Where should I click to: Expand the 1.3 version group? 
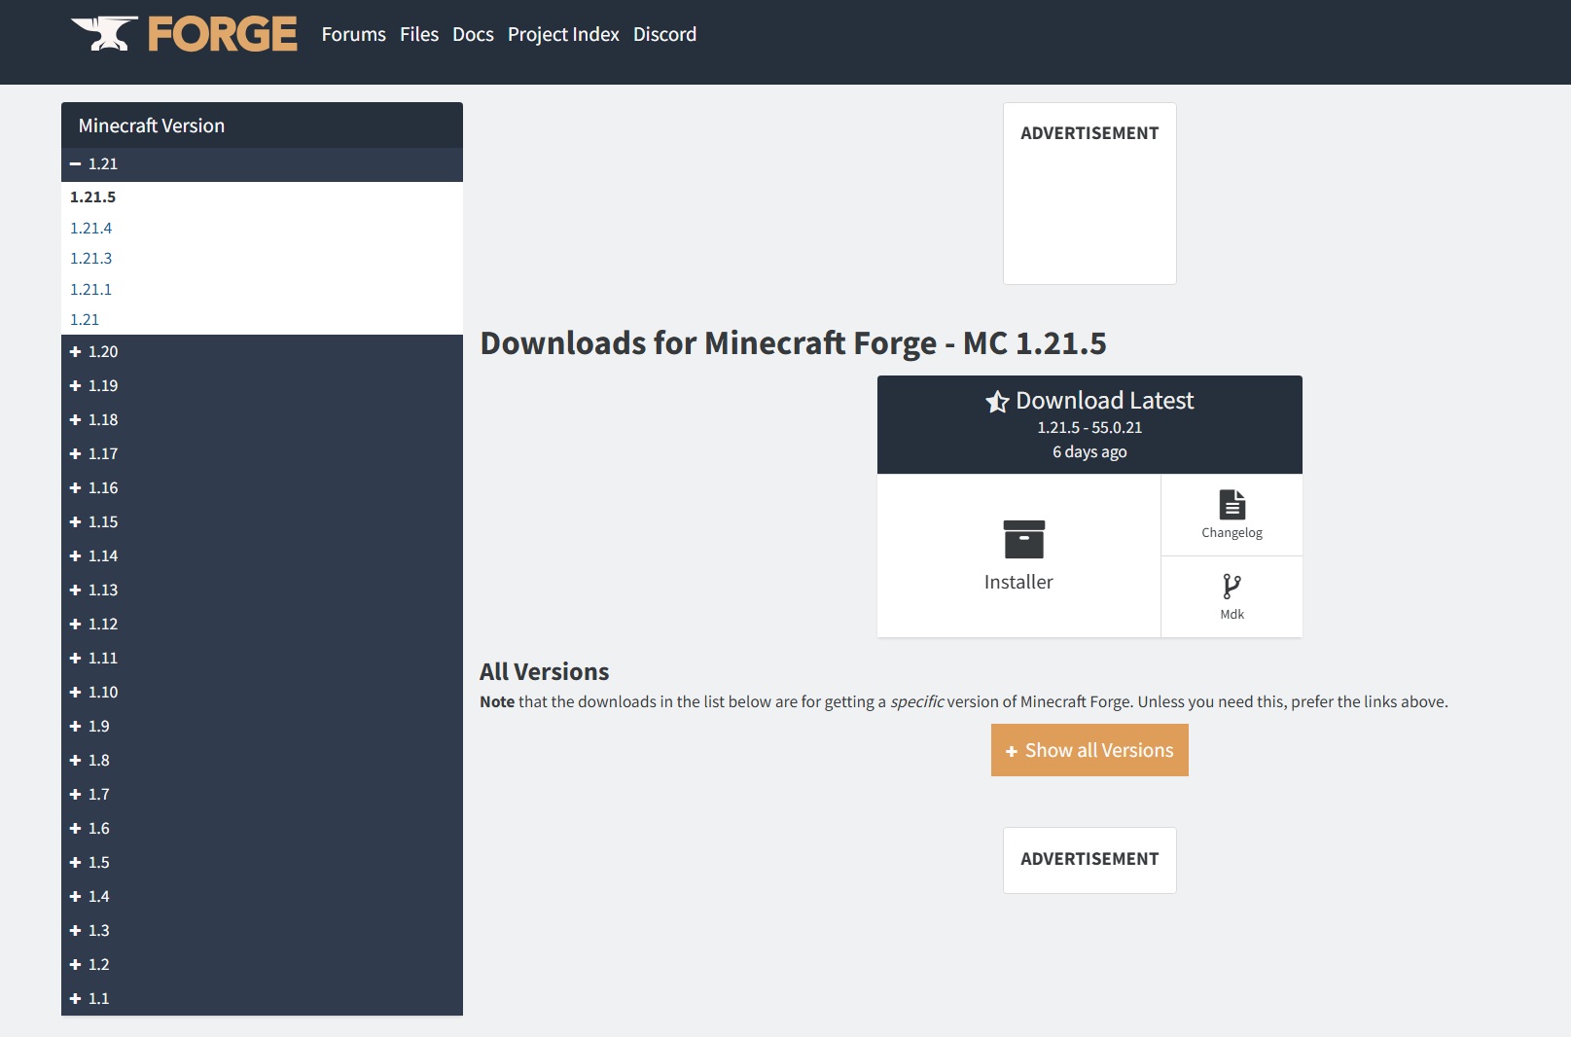coord(262,930)
